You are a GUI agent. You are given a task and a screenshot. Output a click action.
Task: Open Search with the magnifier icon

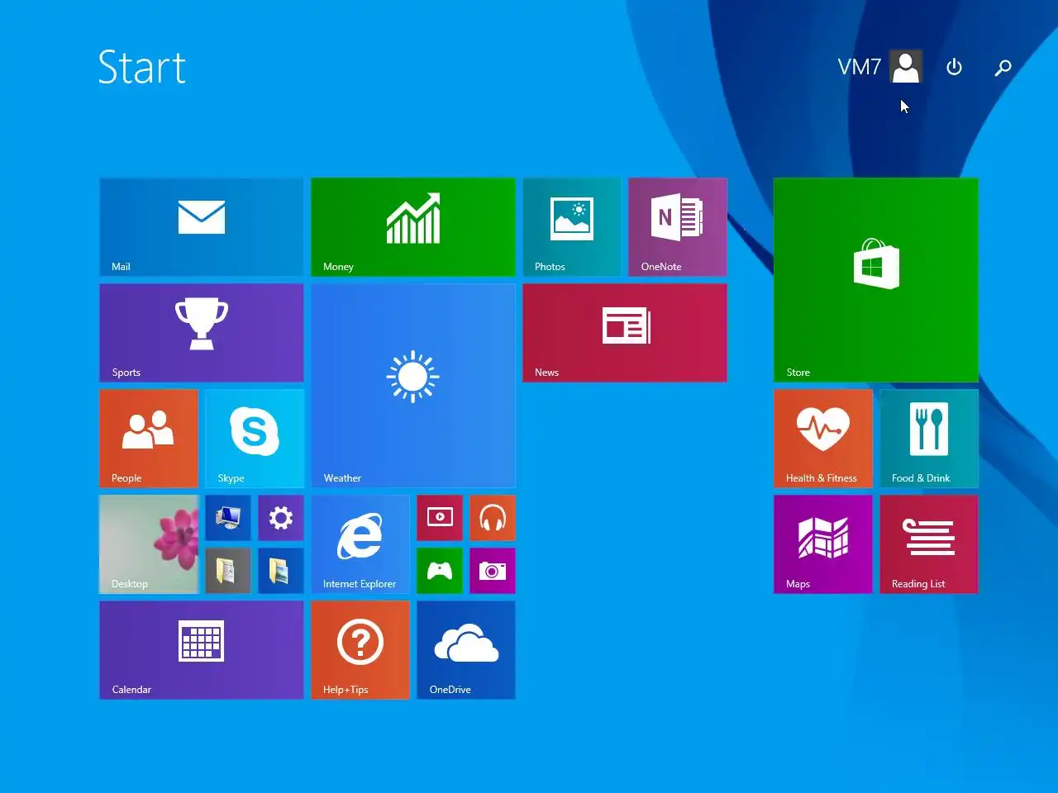1003,67
